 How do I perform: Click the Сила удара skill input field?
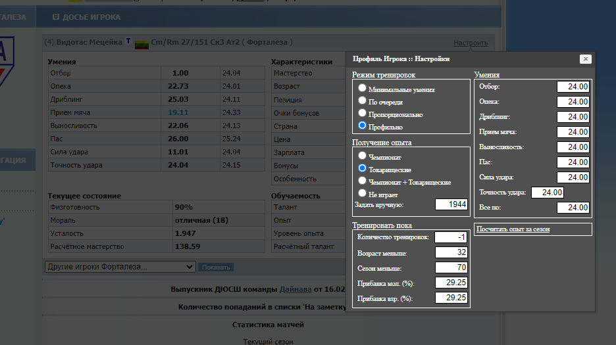pos(573,177)
